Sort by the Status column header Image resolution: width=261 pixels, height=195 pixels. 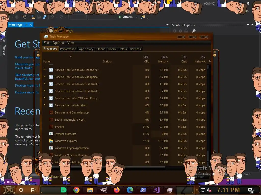[117, 59]
